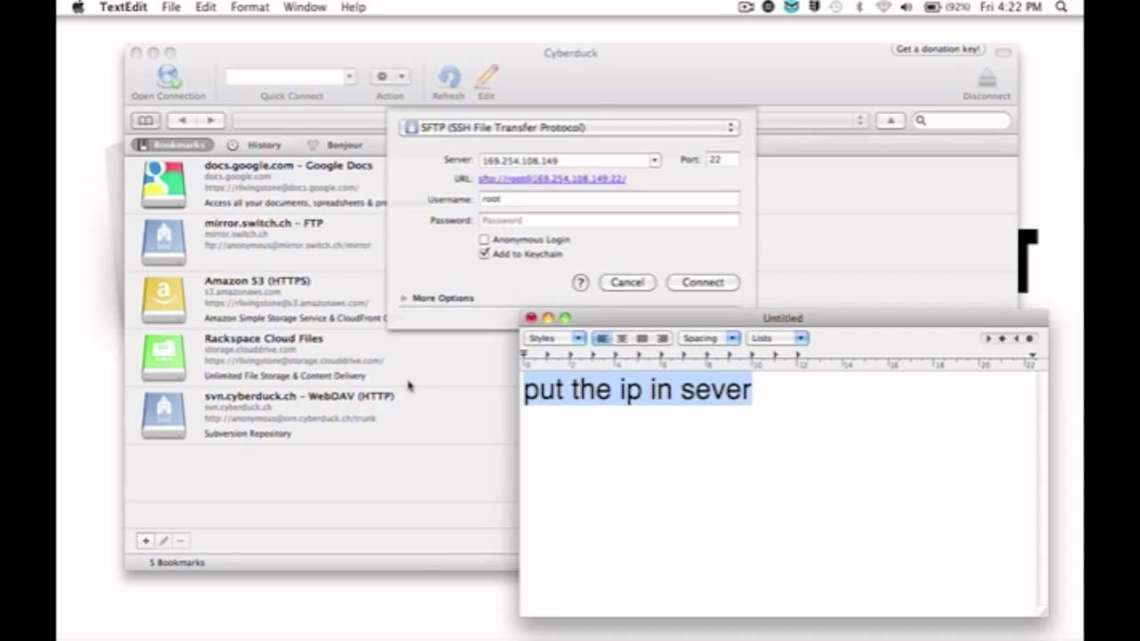Screen dimensions: 1140x641
Task: Click the Bluetooth icon in menu bar
Action: (x=859, y=7)
